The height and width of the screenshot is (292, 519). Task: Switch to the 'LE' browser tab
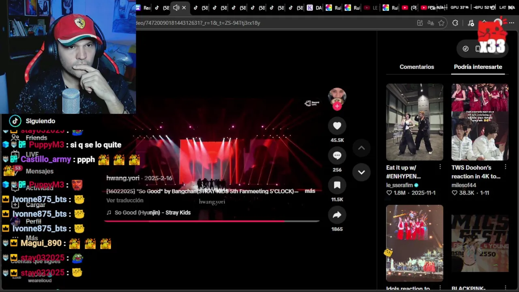pyautogui.click(x=371, y=8)
